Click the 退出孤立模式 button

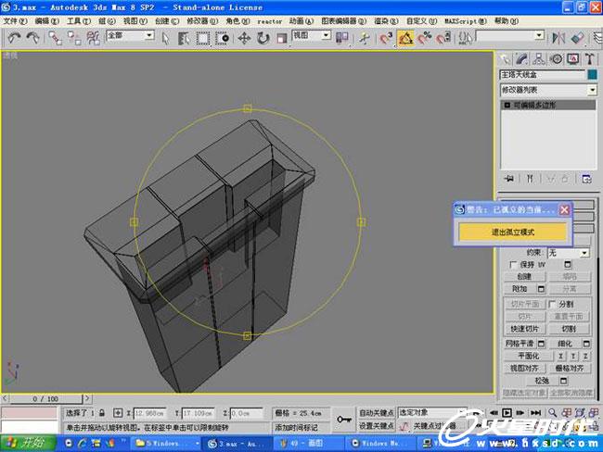point(513,232)
